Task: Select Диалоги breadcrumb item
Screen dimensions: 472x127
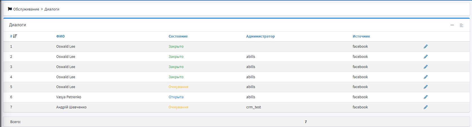Action: pos(52,9)
